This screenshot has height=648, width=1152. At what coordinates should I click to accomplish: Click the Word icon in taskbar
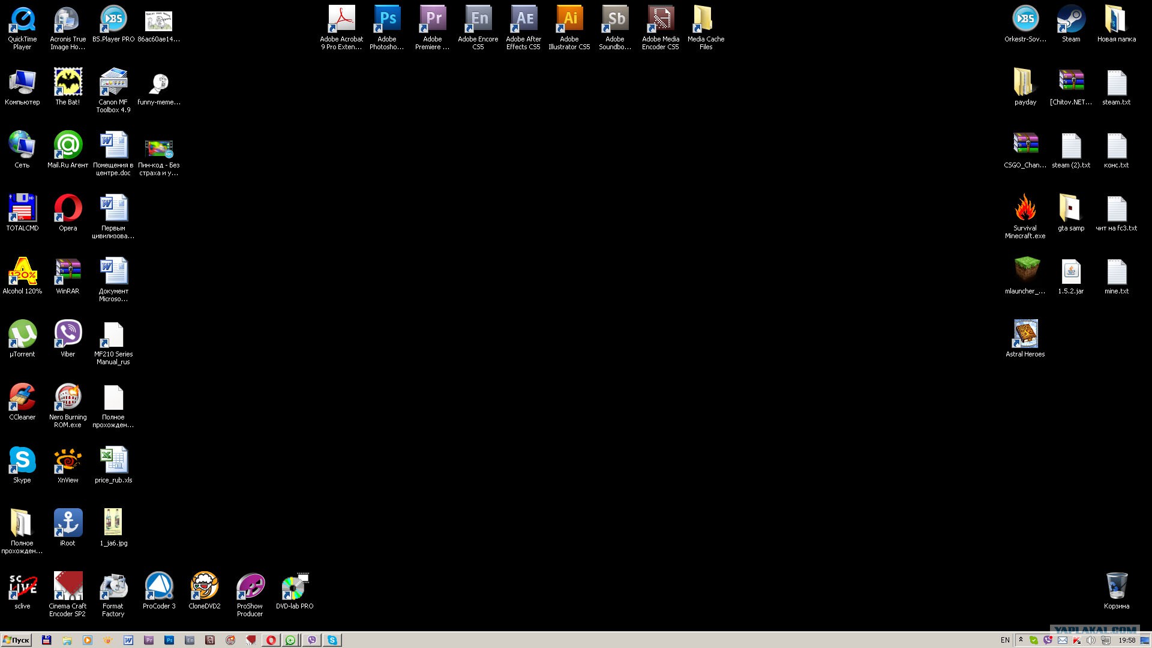[x=128, y=640]
